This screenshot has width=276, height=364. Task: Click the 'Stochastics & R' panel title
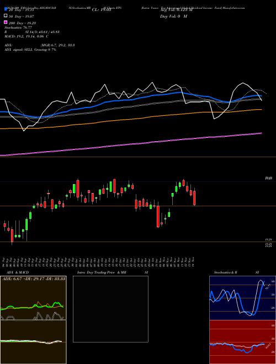(226, 272)
